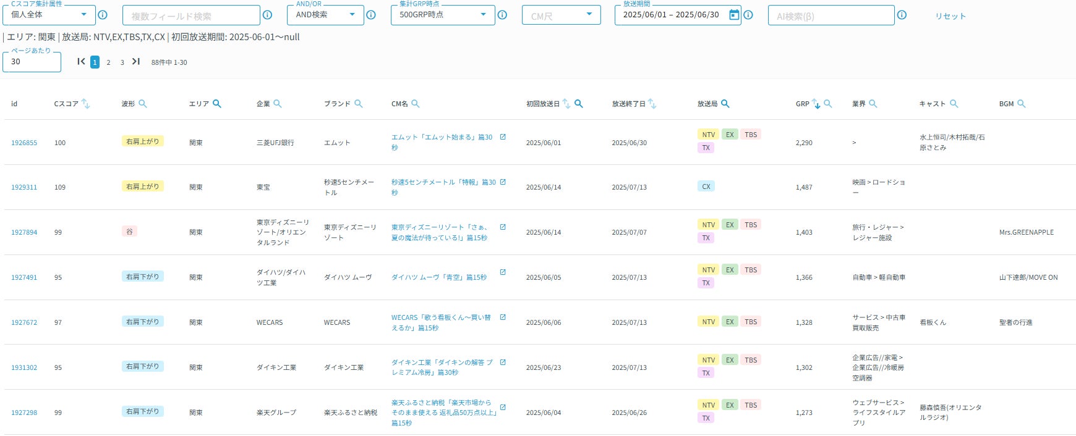The width and height of the screenshot is (1076, 436).
Task: Open CM link WECARS「歌う看板くん」
Action: 441,322
